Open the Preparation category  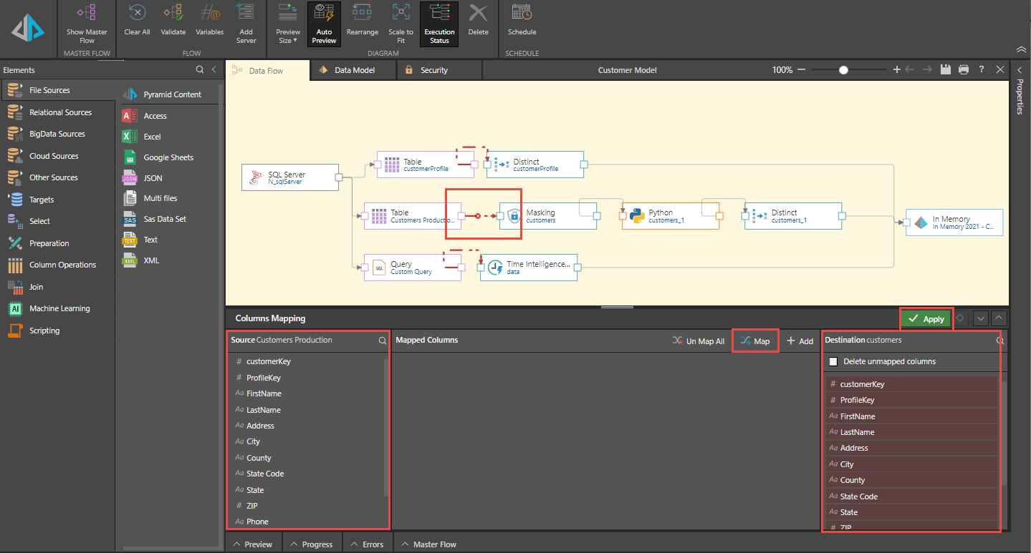coord(57,243)
